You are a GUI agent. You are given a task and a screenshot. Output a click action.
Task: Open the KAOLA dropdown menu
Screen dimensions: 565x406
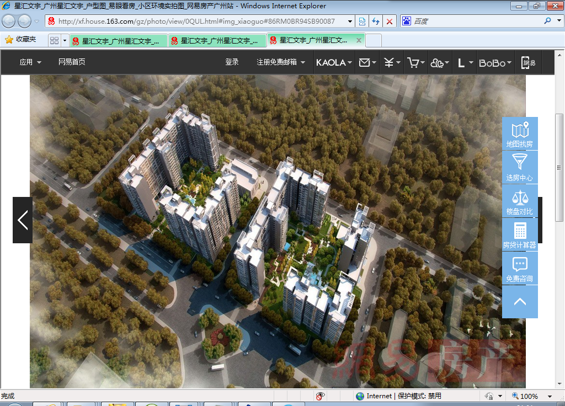point(334,63)
